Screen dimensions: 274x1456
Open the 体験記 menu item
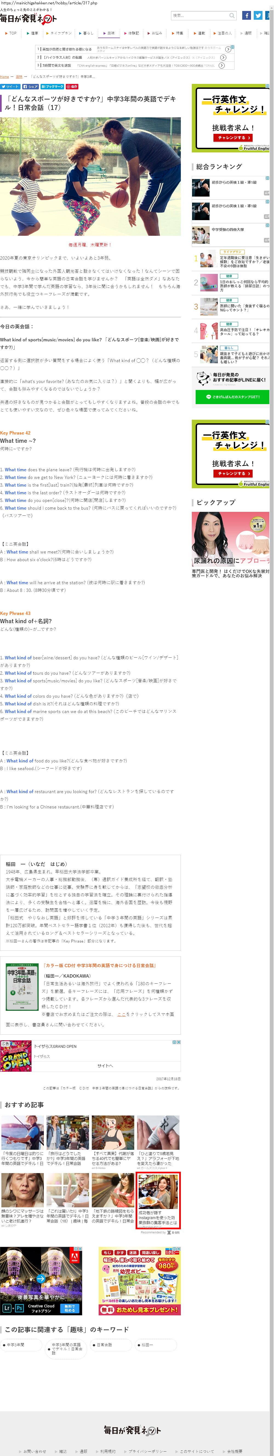click(131, 33)
